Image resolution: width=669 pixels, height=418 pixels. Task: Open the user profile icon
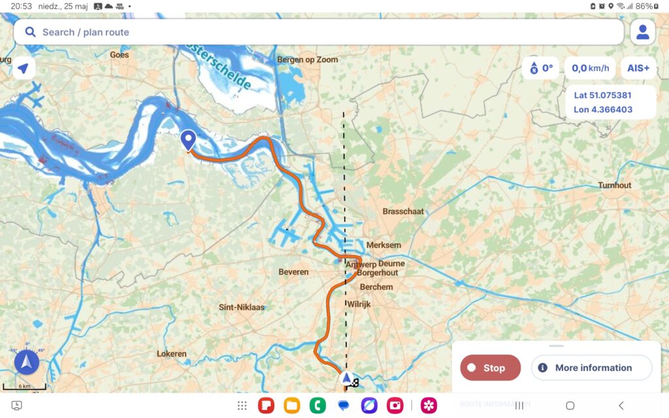643,32
